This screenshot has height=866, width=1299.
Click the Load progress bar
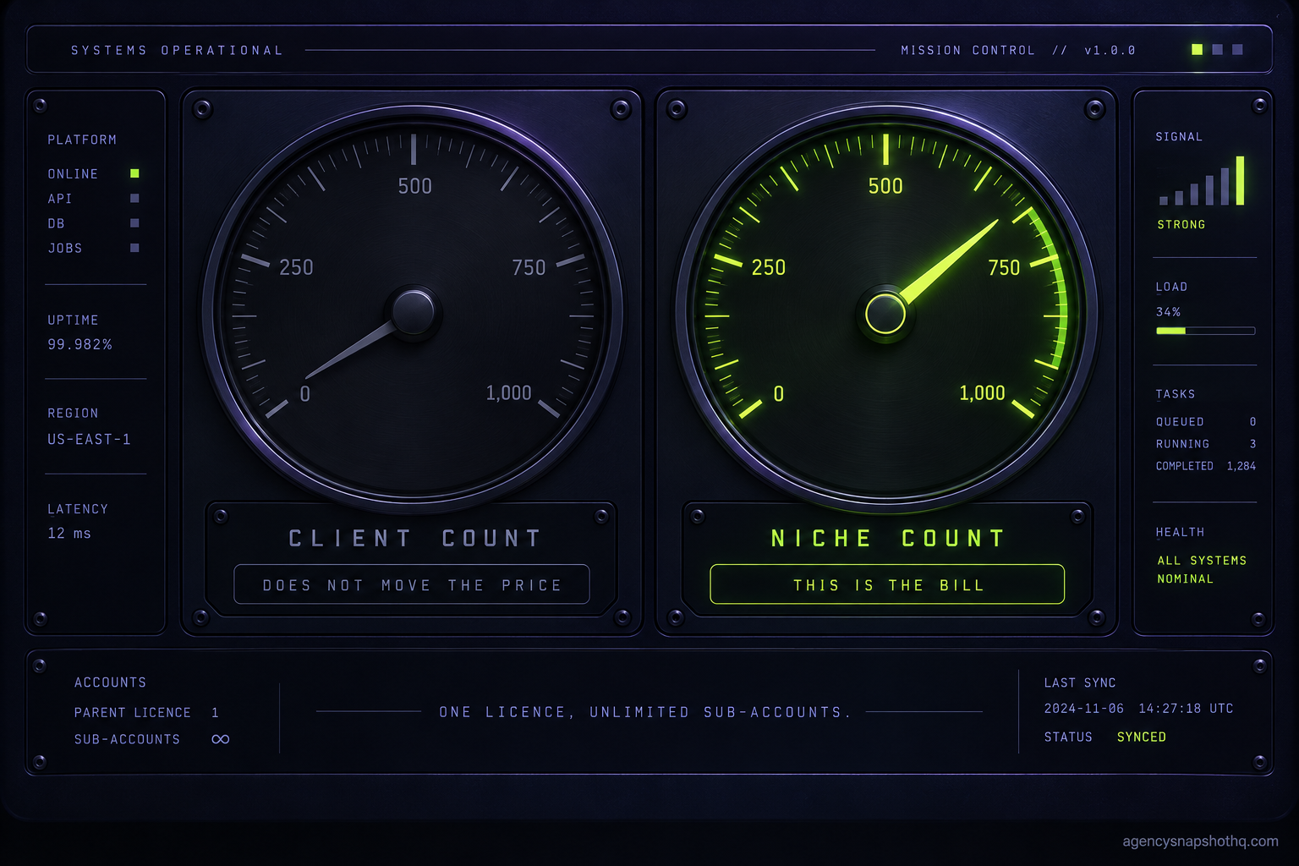coord(1205,331)
